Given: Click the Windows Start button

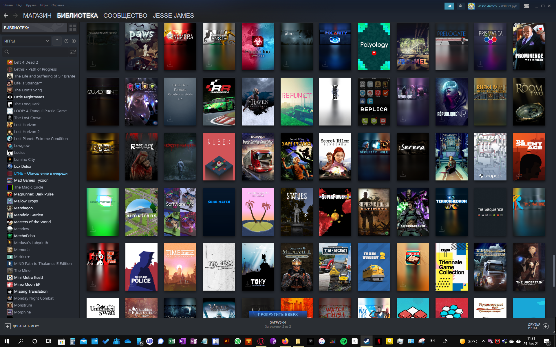Looking at the screenshot, I should coord(7,341).
